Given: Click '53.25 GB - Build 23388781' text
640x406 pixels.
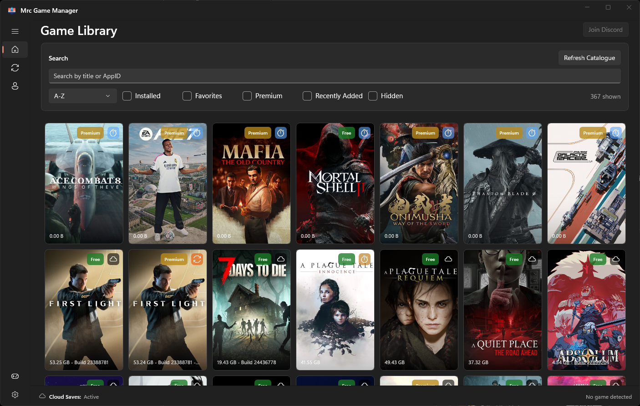Looking at the screenshot, I should point(79,362).
